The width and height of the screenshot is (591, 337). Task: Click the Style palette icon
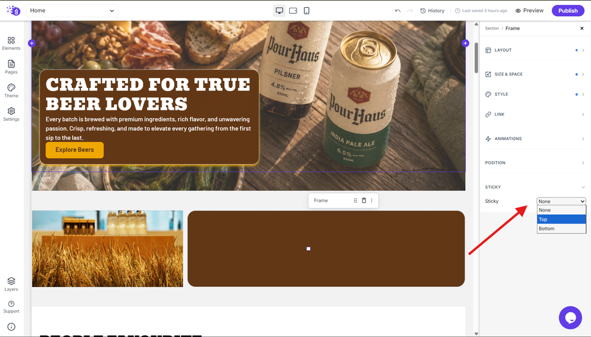coord(488,94)
